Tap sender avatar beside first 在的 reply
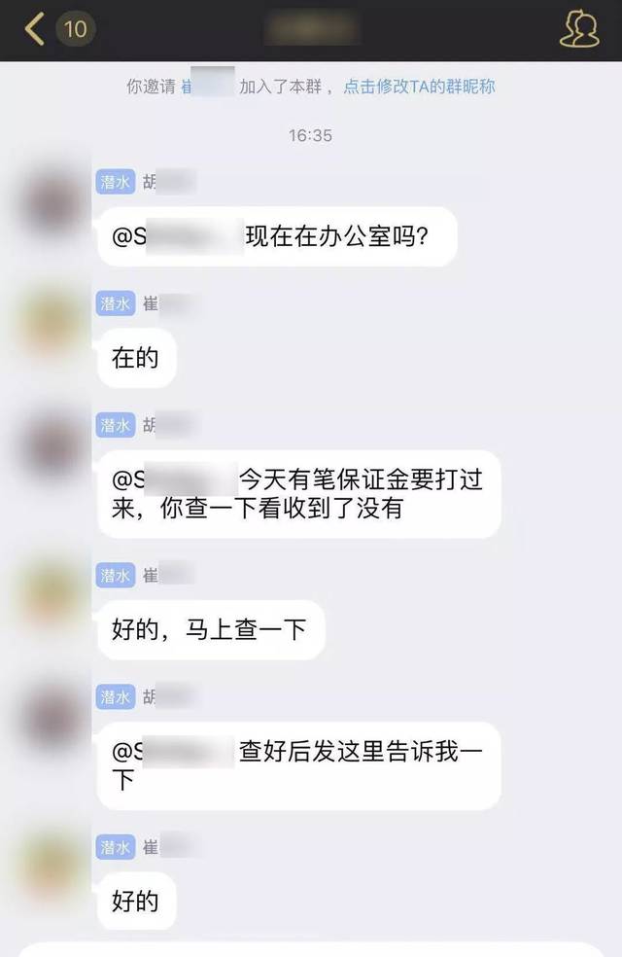This screenshot has width=622, height=957. click(x=52, y=325)
